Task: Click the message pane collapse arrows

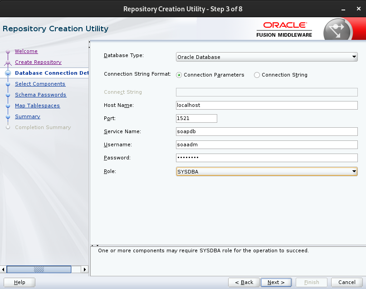Action: click(x=95, y=246)
